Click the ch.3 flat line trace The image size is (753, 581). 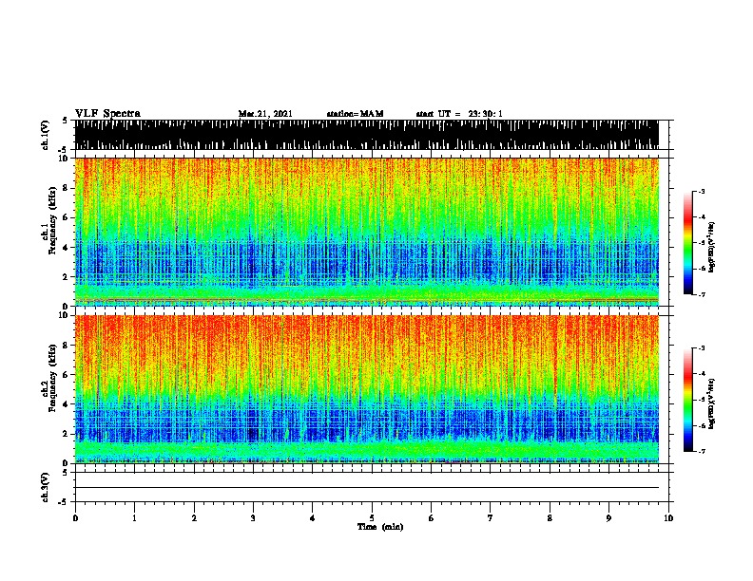point(367,488)
